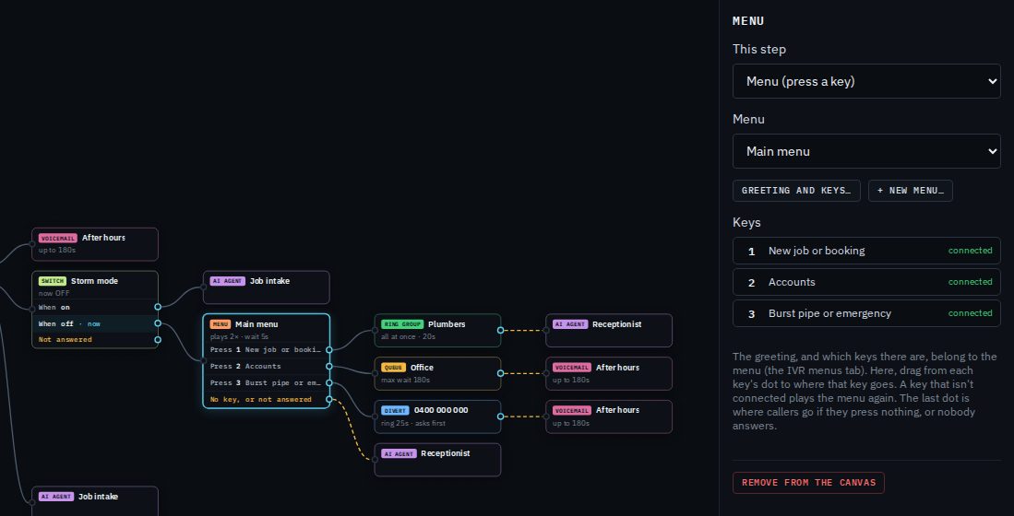
Task: Click 'Press 1 New job or booki…' row
Action: point(266,349)
